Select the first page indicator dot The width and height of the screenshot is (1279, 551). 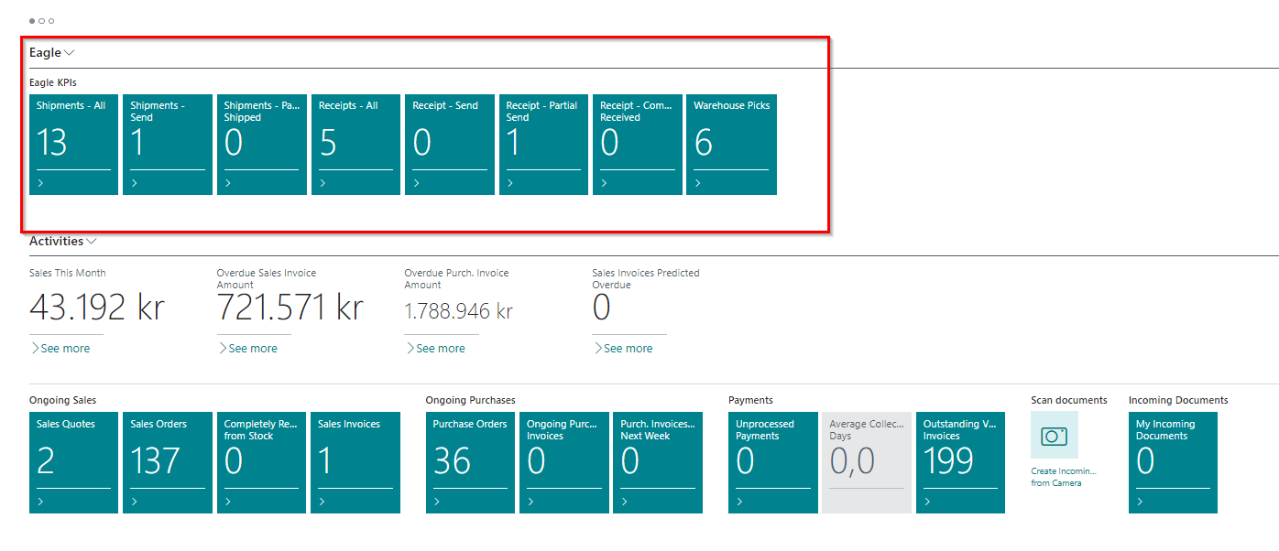pyautogui.click(x=32, y=20)
